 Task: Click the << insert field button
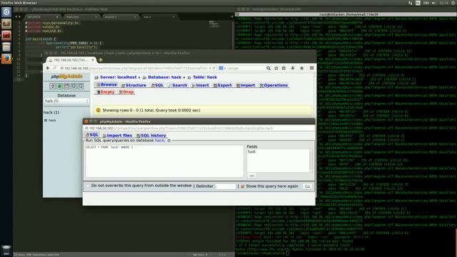point(251,176)
